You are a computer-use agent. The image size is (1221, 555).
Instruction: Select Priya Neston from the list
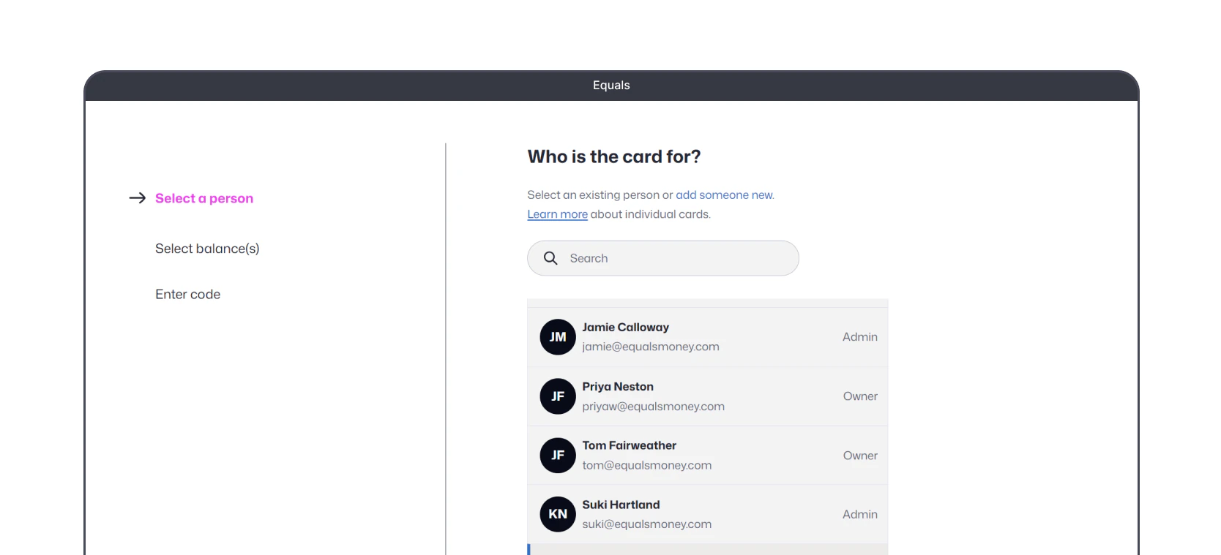pos(707,396)
